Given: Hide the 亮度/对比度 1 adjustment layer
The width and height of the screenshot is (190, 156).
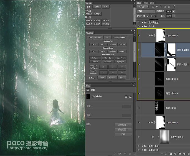Looking at the screenshot, I should point(139,137).
